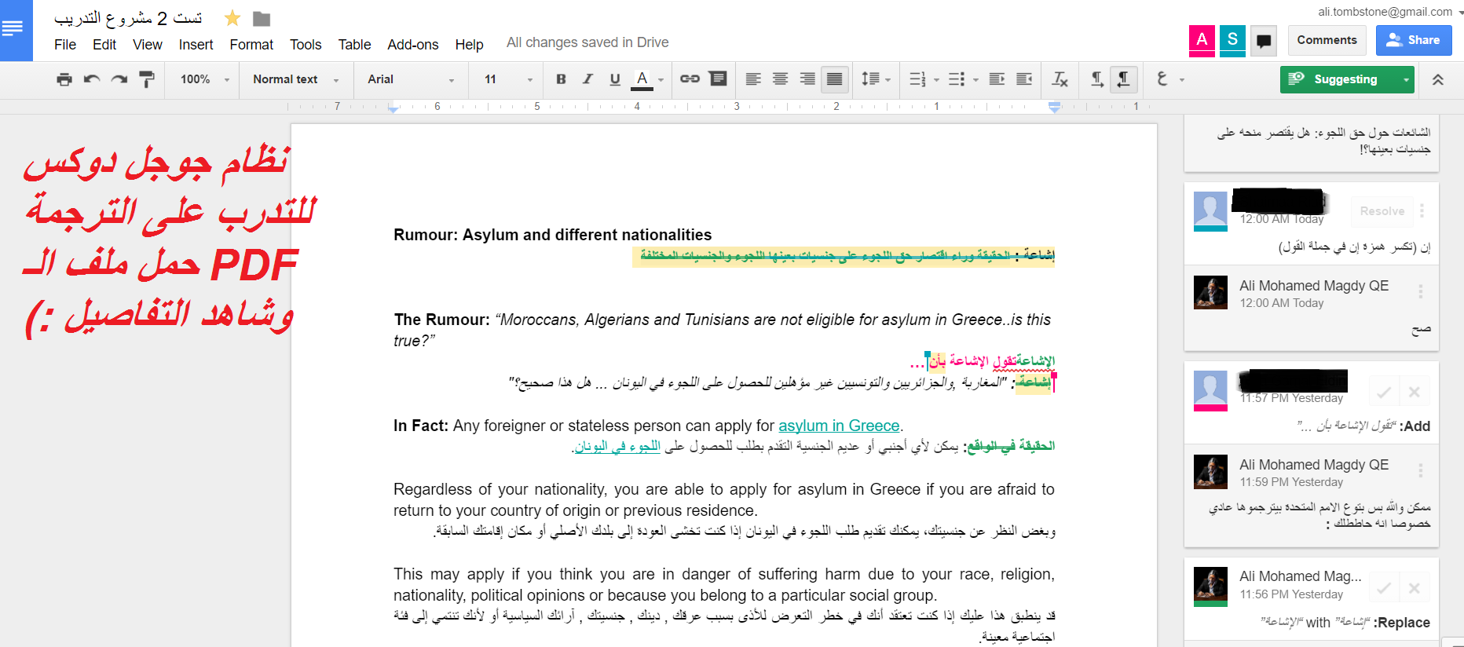
Task: Align text to the right
Action: pyautogui.click(x=807, y=79)
